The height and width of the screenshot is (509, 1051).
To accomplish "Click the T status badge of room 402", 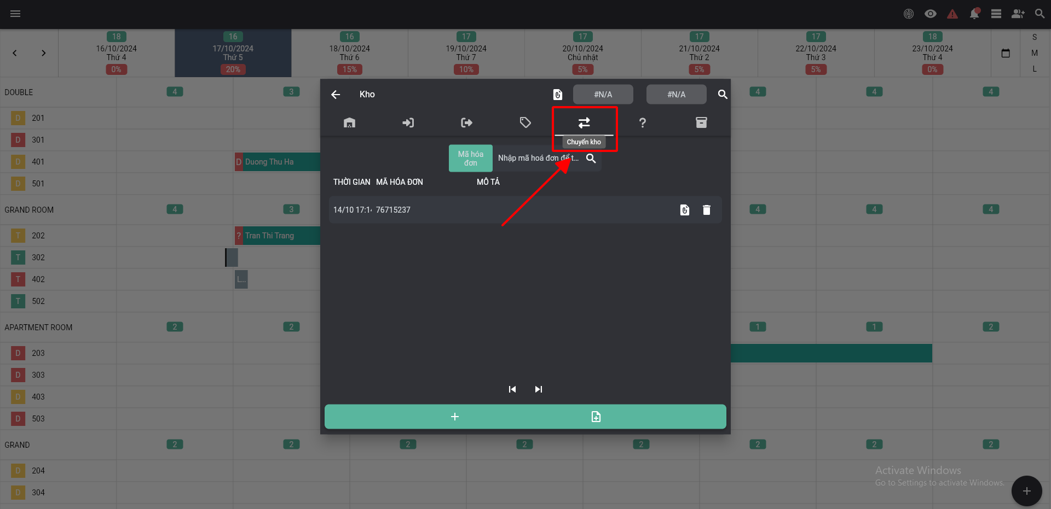I will (18, 279).
